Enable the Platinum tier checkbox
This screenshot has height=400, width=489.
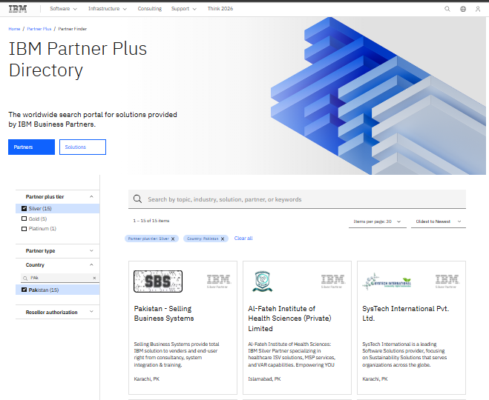[x=24, y=229]
